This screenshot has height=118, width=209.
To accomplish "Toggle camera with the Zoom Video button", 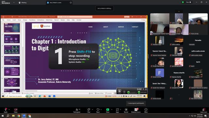I will (x=16, y=110).
